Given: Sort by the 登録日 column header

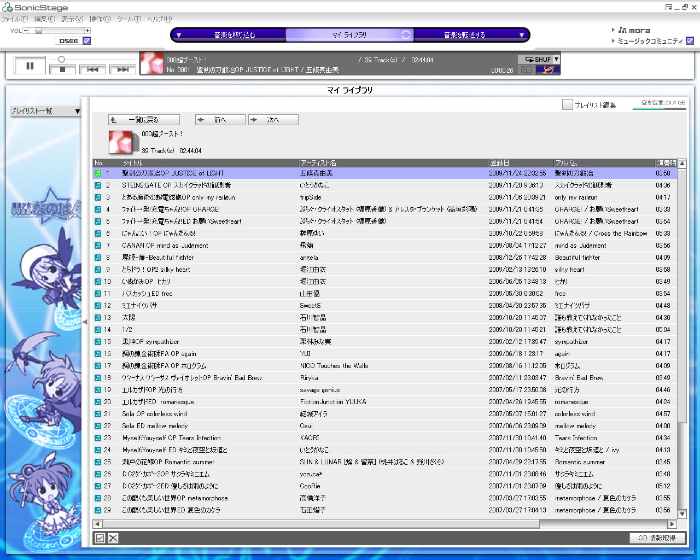Looking at the screenshot, I should (521, 163).
